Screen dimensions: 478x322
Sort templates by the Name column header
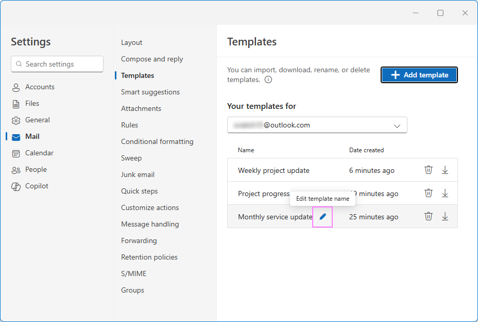coord(246,150)
